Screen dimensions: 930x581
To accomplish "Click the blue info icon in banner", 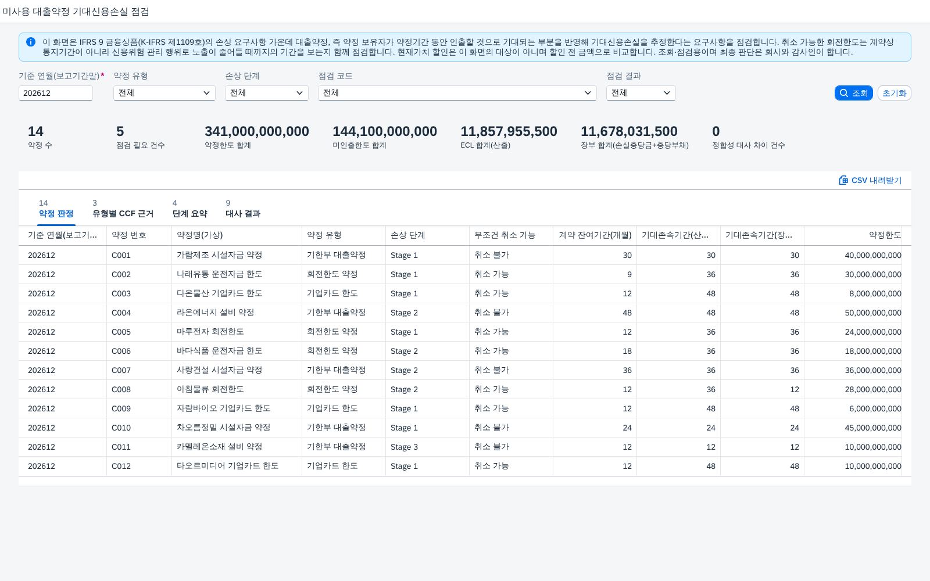I will pyautogui.click(x=31, y=42).
